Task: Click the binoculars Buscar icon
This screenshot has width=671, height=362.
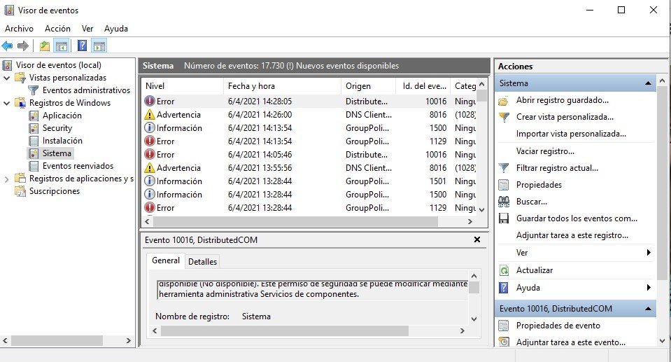Action: pos(503,202)
